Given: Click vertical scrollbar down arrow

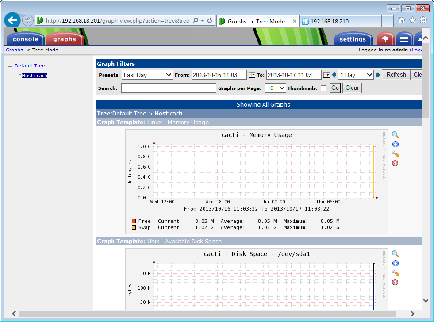Looking at the screenshot, I should pos(426,300).
